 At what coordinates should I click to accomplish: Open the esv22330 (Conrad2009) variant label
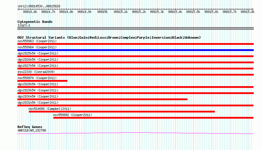[x=36, y=72]
